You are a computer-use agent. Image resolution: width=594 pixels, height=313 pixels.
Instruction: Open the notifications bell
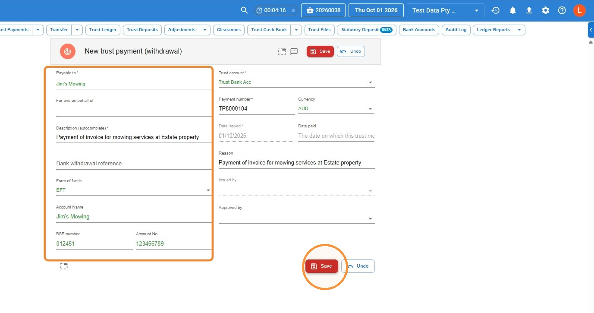[x=512, y=10]
